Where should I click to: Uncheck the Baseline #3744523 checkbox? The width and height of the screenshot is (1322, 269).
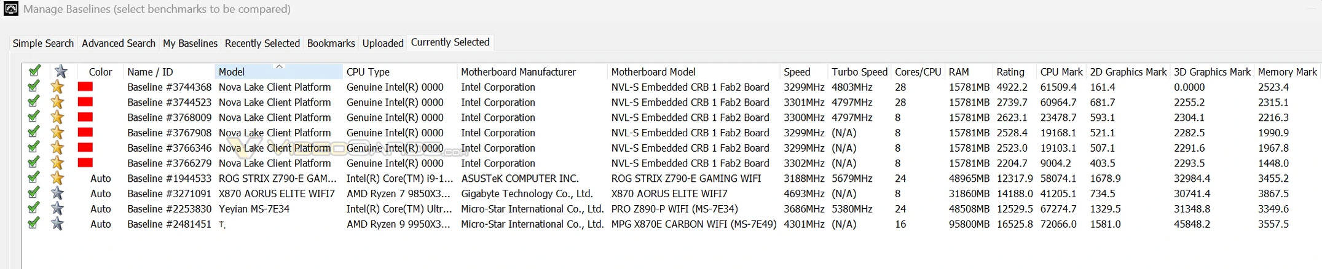click(x=34, y=101)
